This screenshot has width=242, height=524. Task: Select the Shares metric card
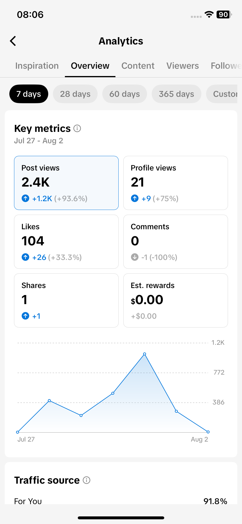click(x=66, y=300)
